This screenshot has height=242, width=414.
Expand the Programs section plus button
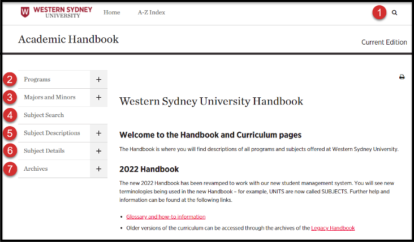coord(98,80)
